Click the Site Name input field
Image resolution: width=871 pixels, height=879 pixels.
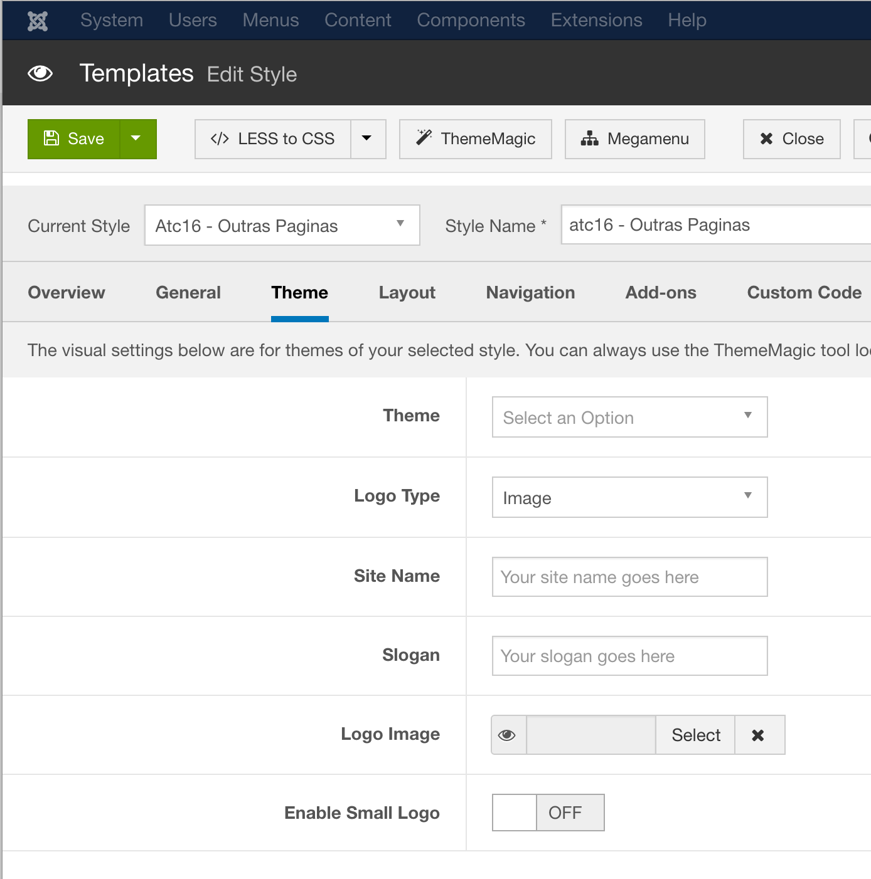pyautogui.click(x=629, y=577)
